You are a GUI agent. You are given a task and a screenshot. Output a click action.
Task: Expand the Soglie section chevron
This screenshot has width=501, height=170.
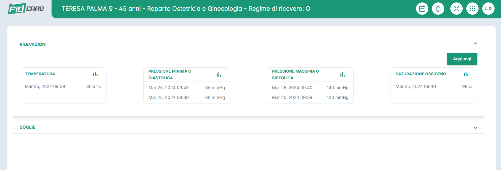coord(475,128)
